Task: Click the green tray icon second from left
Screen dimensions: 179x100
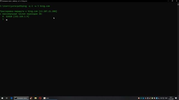Action: 141,98
